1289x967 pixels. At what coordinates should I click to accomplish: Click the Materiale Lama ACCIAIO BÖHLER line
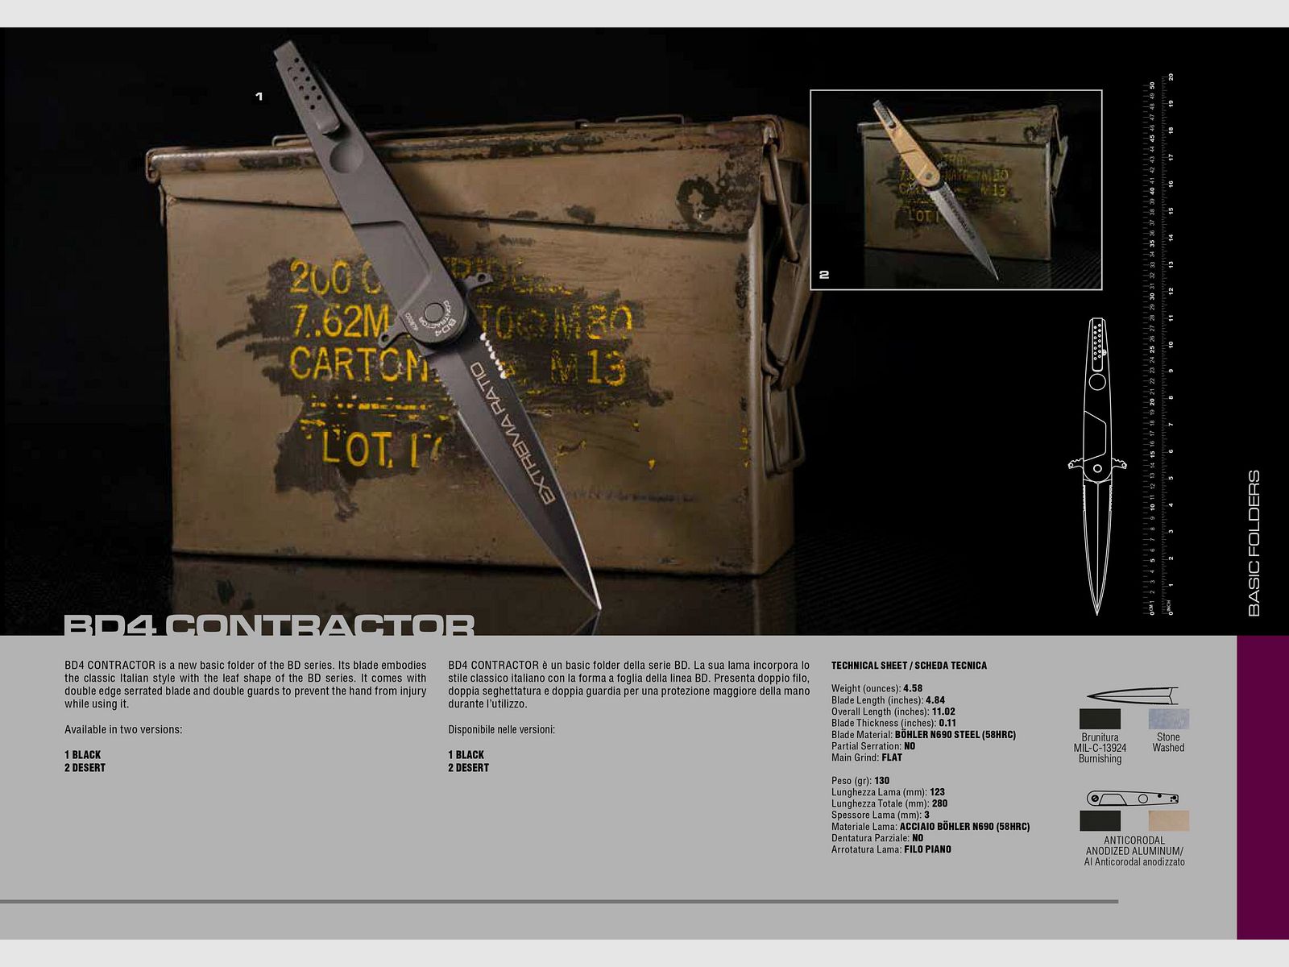coord(930,827)
